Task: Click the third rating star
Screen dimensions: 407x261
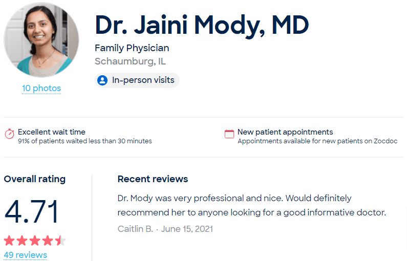Action: click(35, 241)
